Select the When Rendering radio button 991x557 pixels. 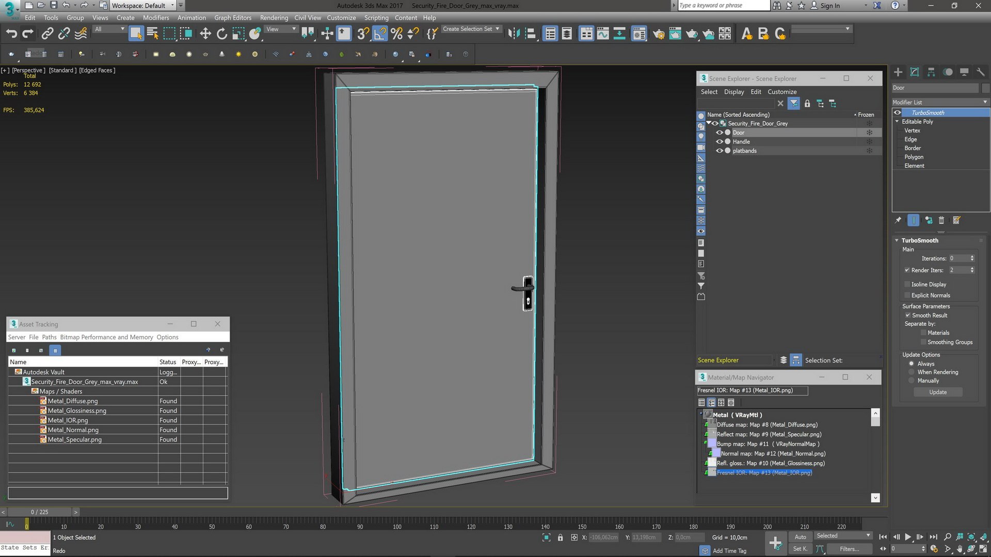coord(912,372)
